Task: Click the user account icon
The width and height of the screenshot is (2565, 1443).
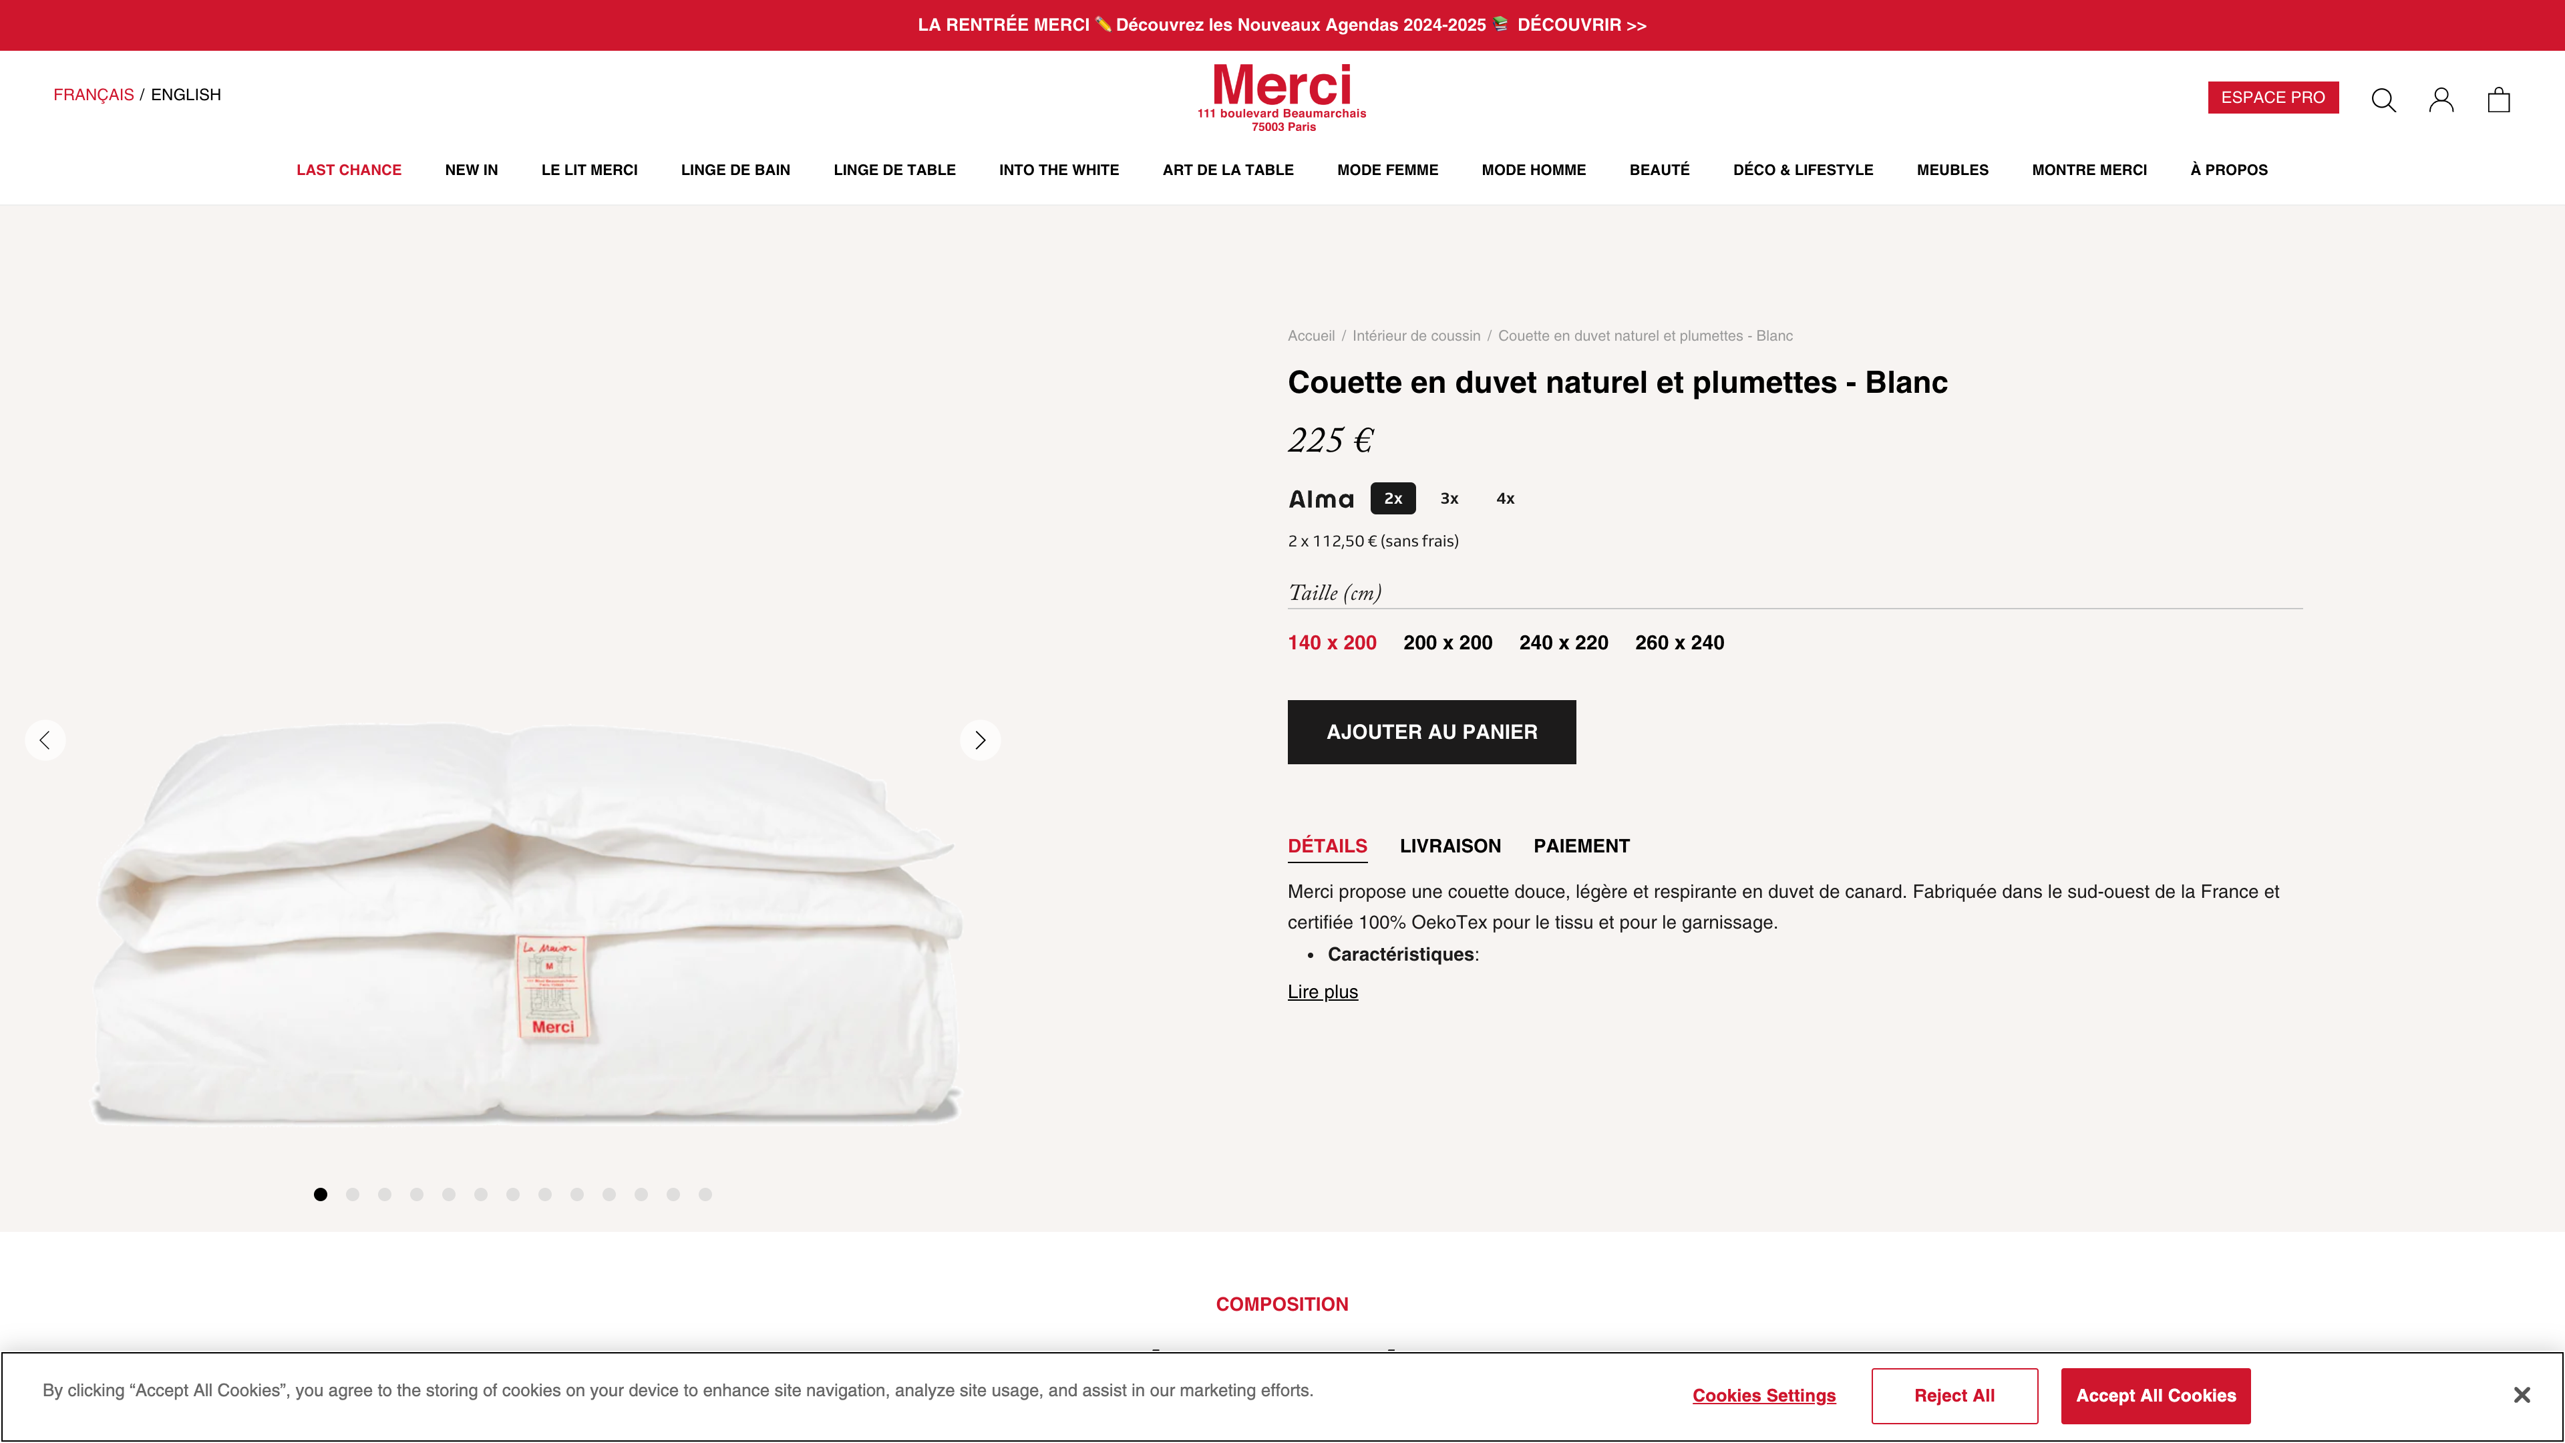Action: click(x=2441, y=100)
